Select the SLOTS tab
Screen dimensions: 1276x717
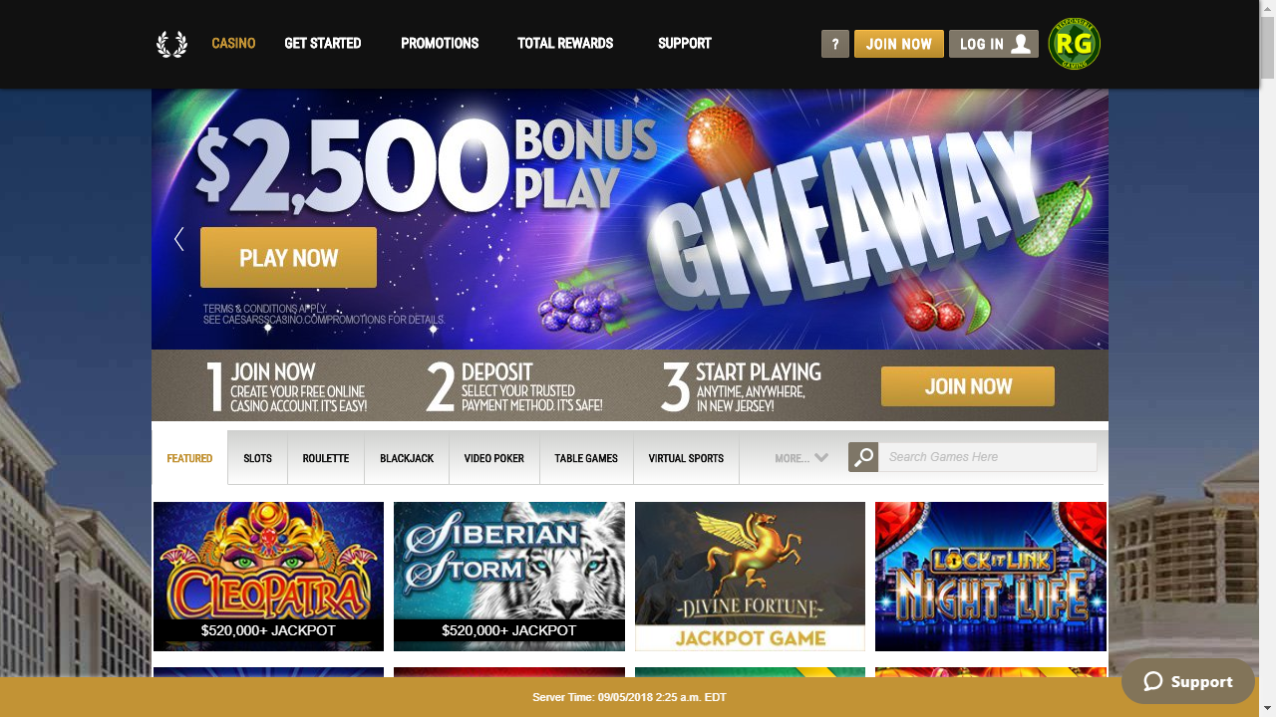pos(257,458)
